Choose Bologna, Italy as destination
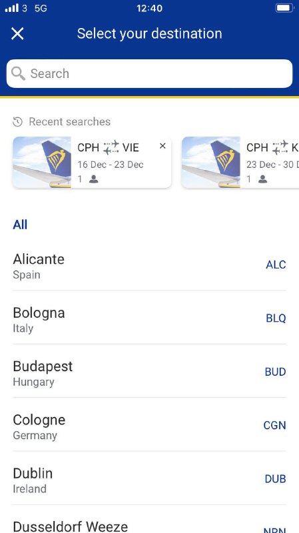The height and width of the screenshot is (533, 299). point(149,319)
